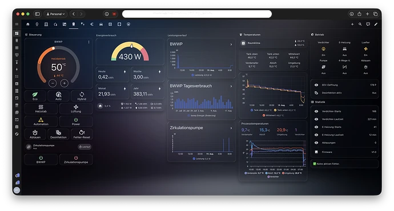The image size is (394, 211).
Task: Toggle green BWWP power button
Action: click(41, 159)
